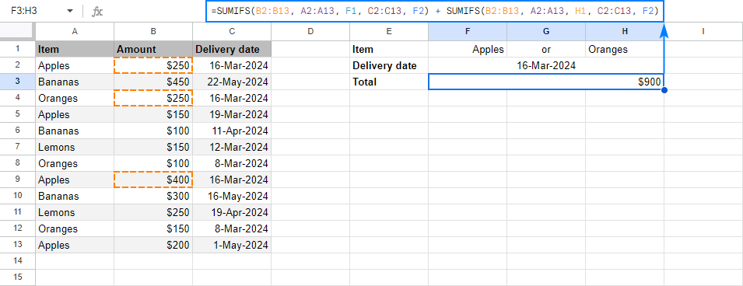The width and height of the screenshot is (743, 286).
Task: Click the Total label cell
Action: 389,82
